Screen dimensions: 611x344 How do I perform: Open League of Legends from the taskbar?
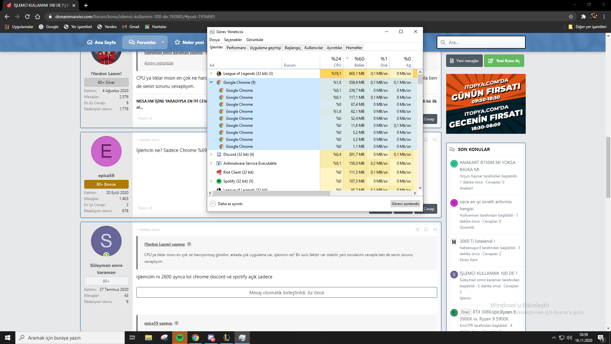226,338
